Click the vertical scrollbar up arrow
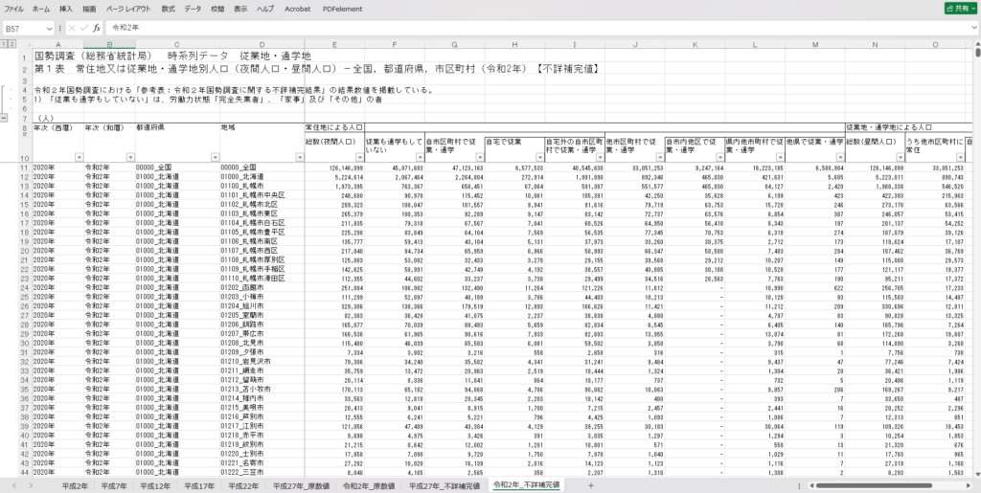981x493 pixels. (976, 44)
